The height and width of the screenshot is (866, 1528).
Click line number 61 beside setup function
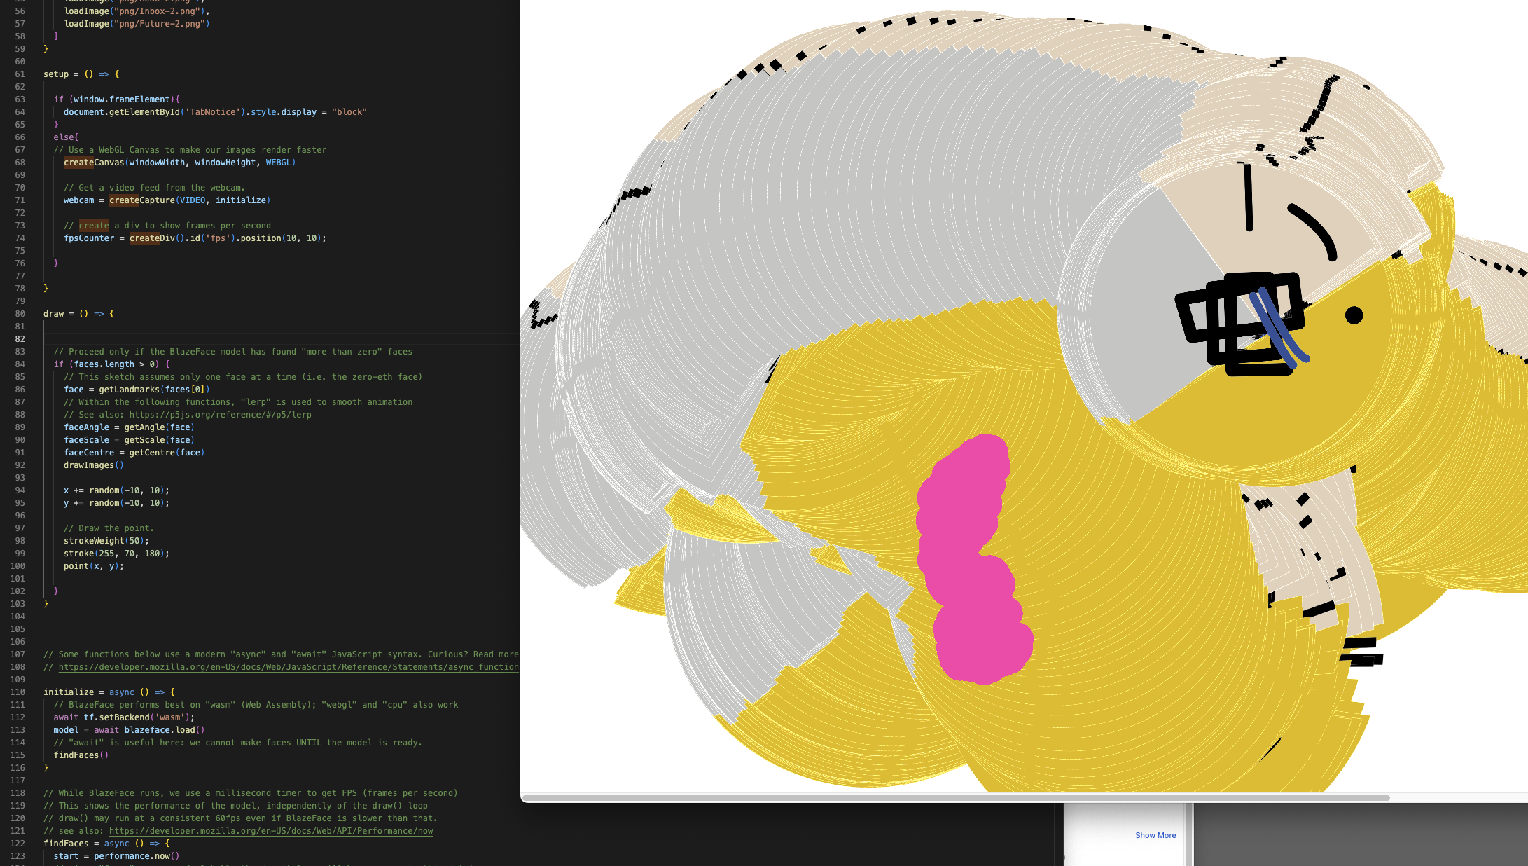[x=20, y=74]
